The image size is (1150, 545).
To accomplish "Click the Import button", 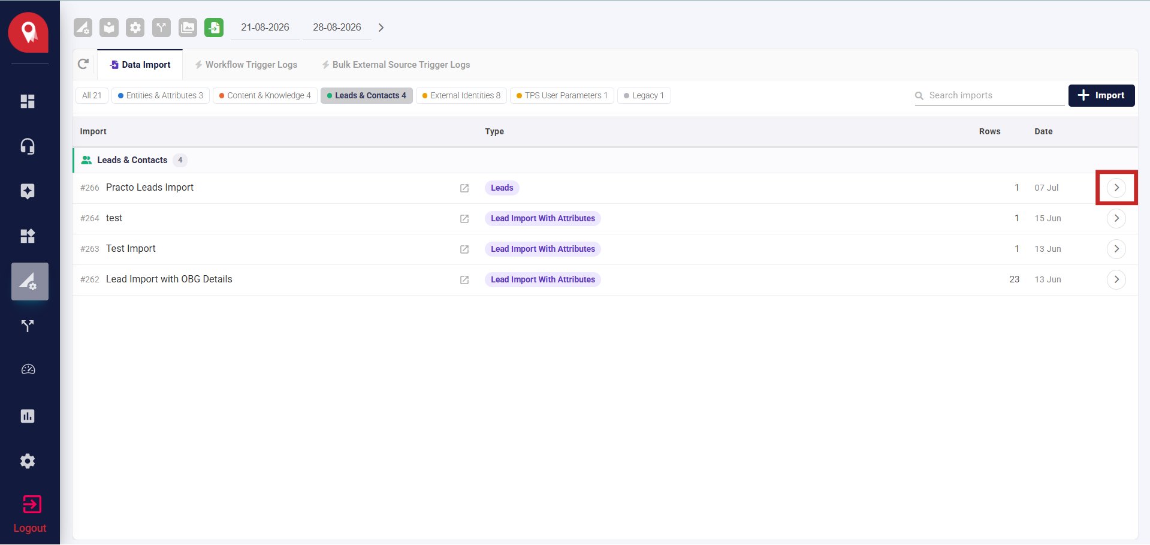I will click(1101, 95).
